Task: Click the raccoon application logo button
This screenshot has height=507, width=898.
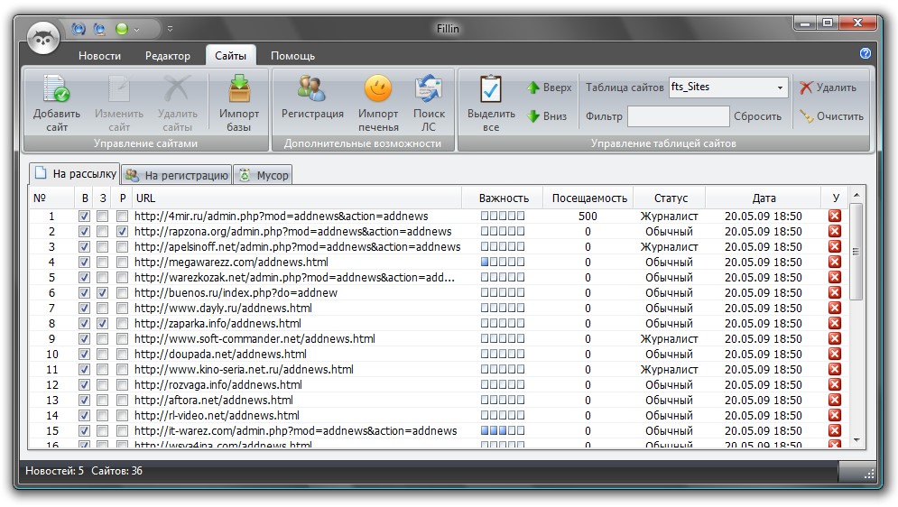Action: (x=43, y=38)
